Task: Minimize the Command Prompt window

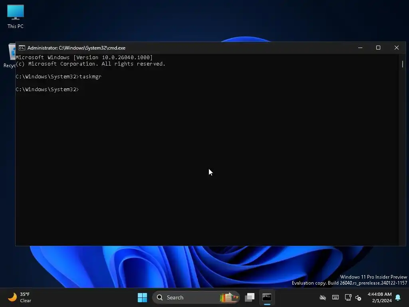Action: pyautogui.click(x=360, y=48)
